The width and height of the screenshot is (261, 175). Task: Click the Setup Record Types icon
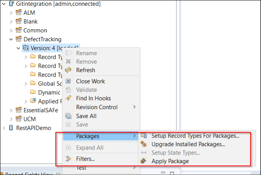[x=144, y=135]
